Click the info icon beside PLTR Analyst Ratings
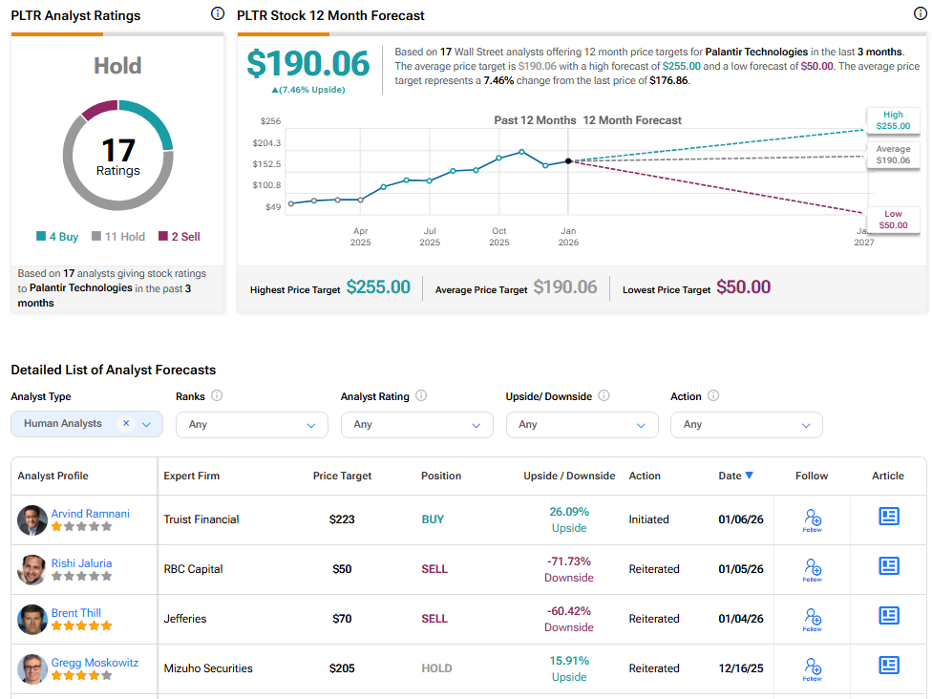 click(217, 14)
